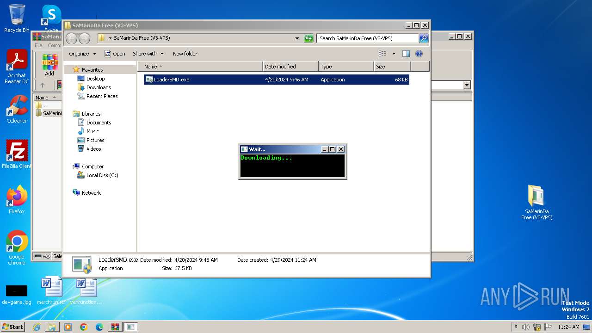Sort files by the Name column header

point(200,67)
